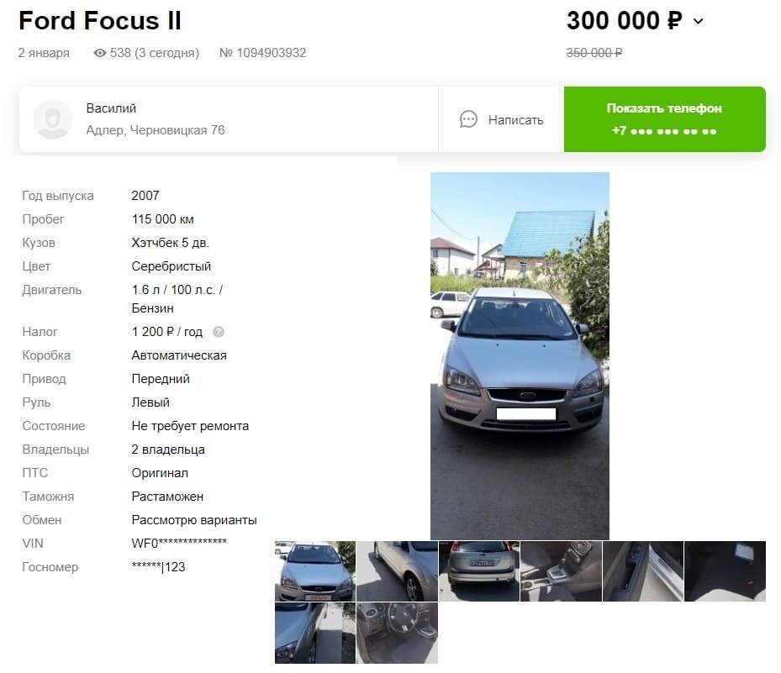Click the masked VIN number WF0
Viewport: 781px width, 673px height.
(179, 543)
